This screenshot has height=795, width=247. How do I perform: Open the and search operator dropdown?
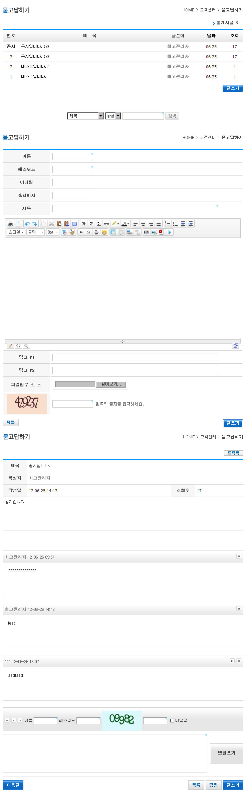[x=118, y=116]
